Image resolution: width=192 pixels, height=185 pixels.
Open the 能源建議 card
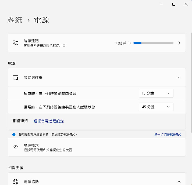[97, 43]
